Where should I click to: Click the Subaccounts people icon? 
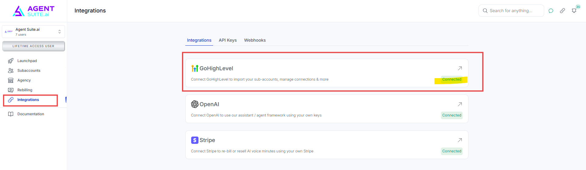click(11, 71)
